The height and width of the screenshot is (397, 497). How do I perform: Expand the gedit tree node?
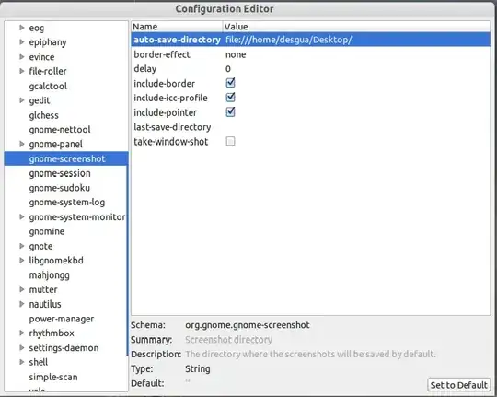coord(21,100)
